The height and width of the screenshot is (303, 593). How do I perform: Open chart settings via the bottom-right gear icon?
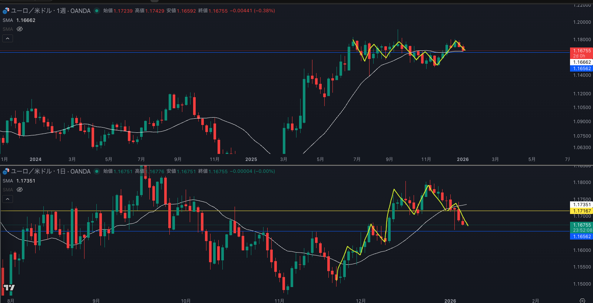(x=582, y=300)
